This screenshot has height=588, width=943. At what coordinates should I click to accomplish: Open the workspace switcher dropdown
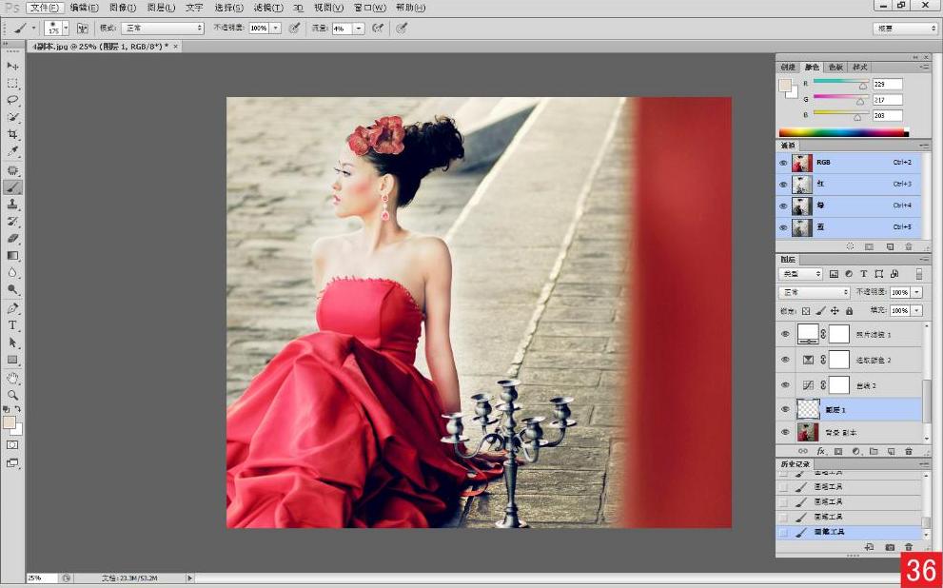(x=905, y=29)
